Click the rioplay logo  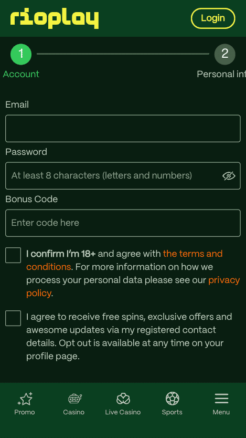click(55, 19)
